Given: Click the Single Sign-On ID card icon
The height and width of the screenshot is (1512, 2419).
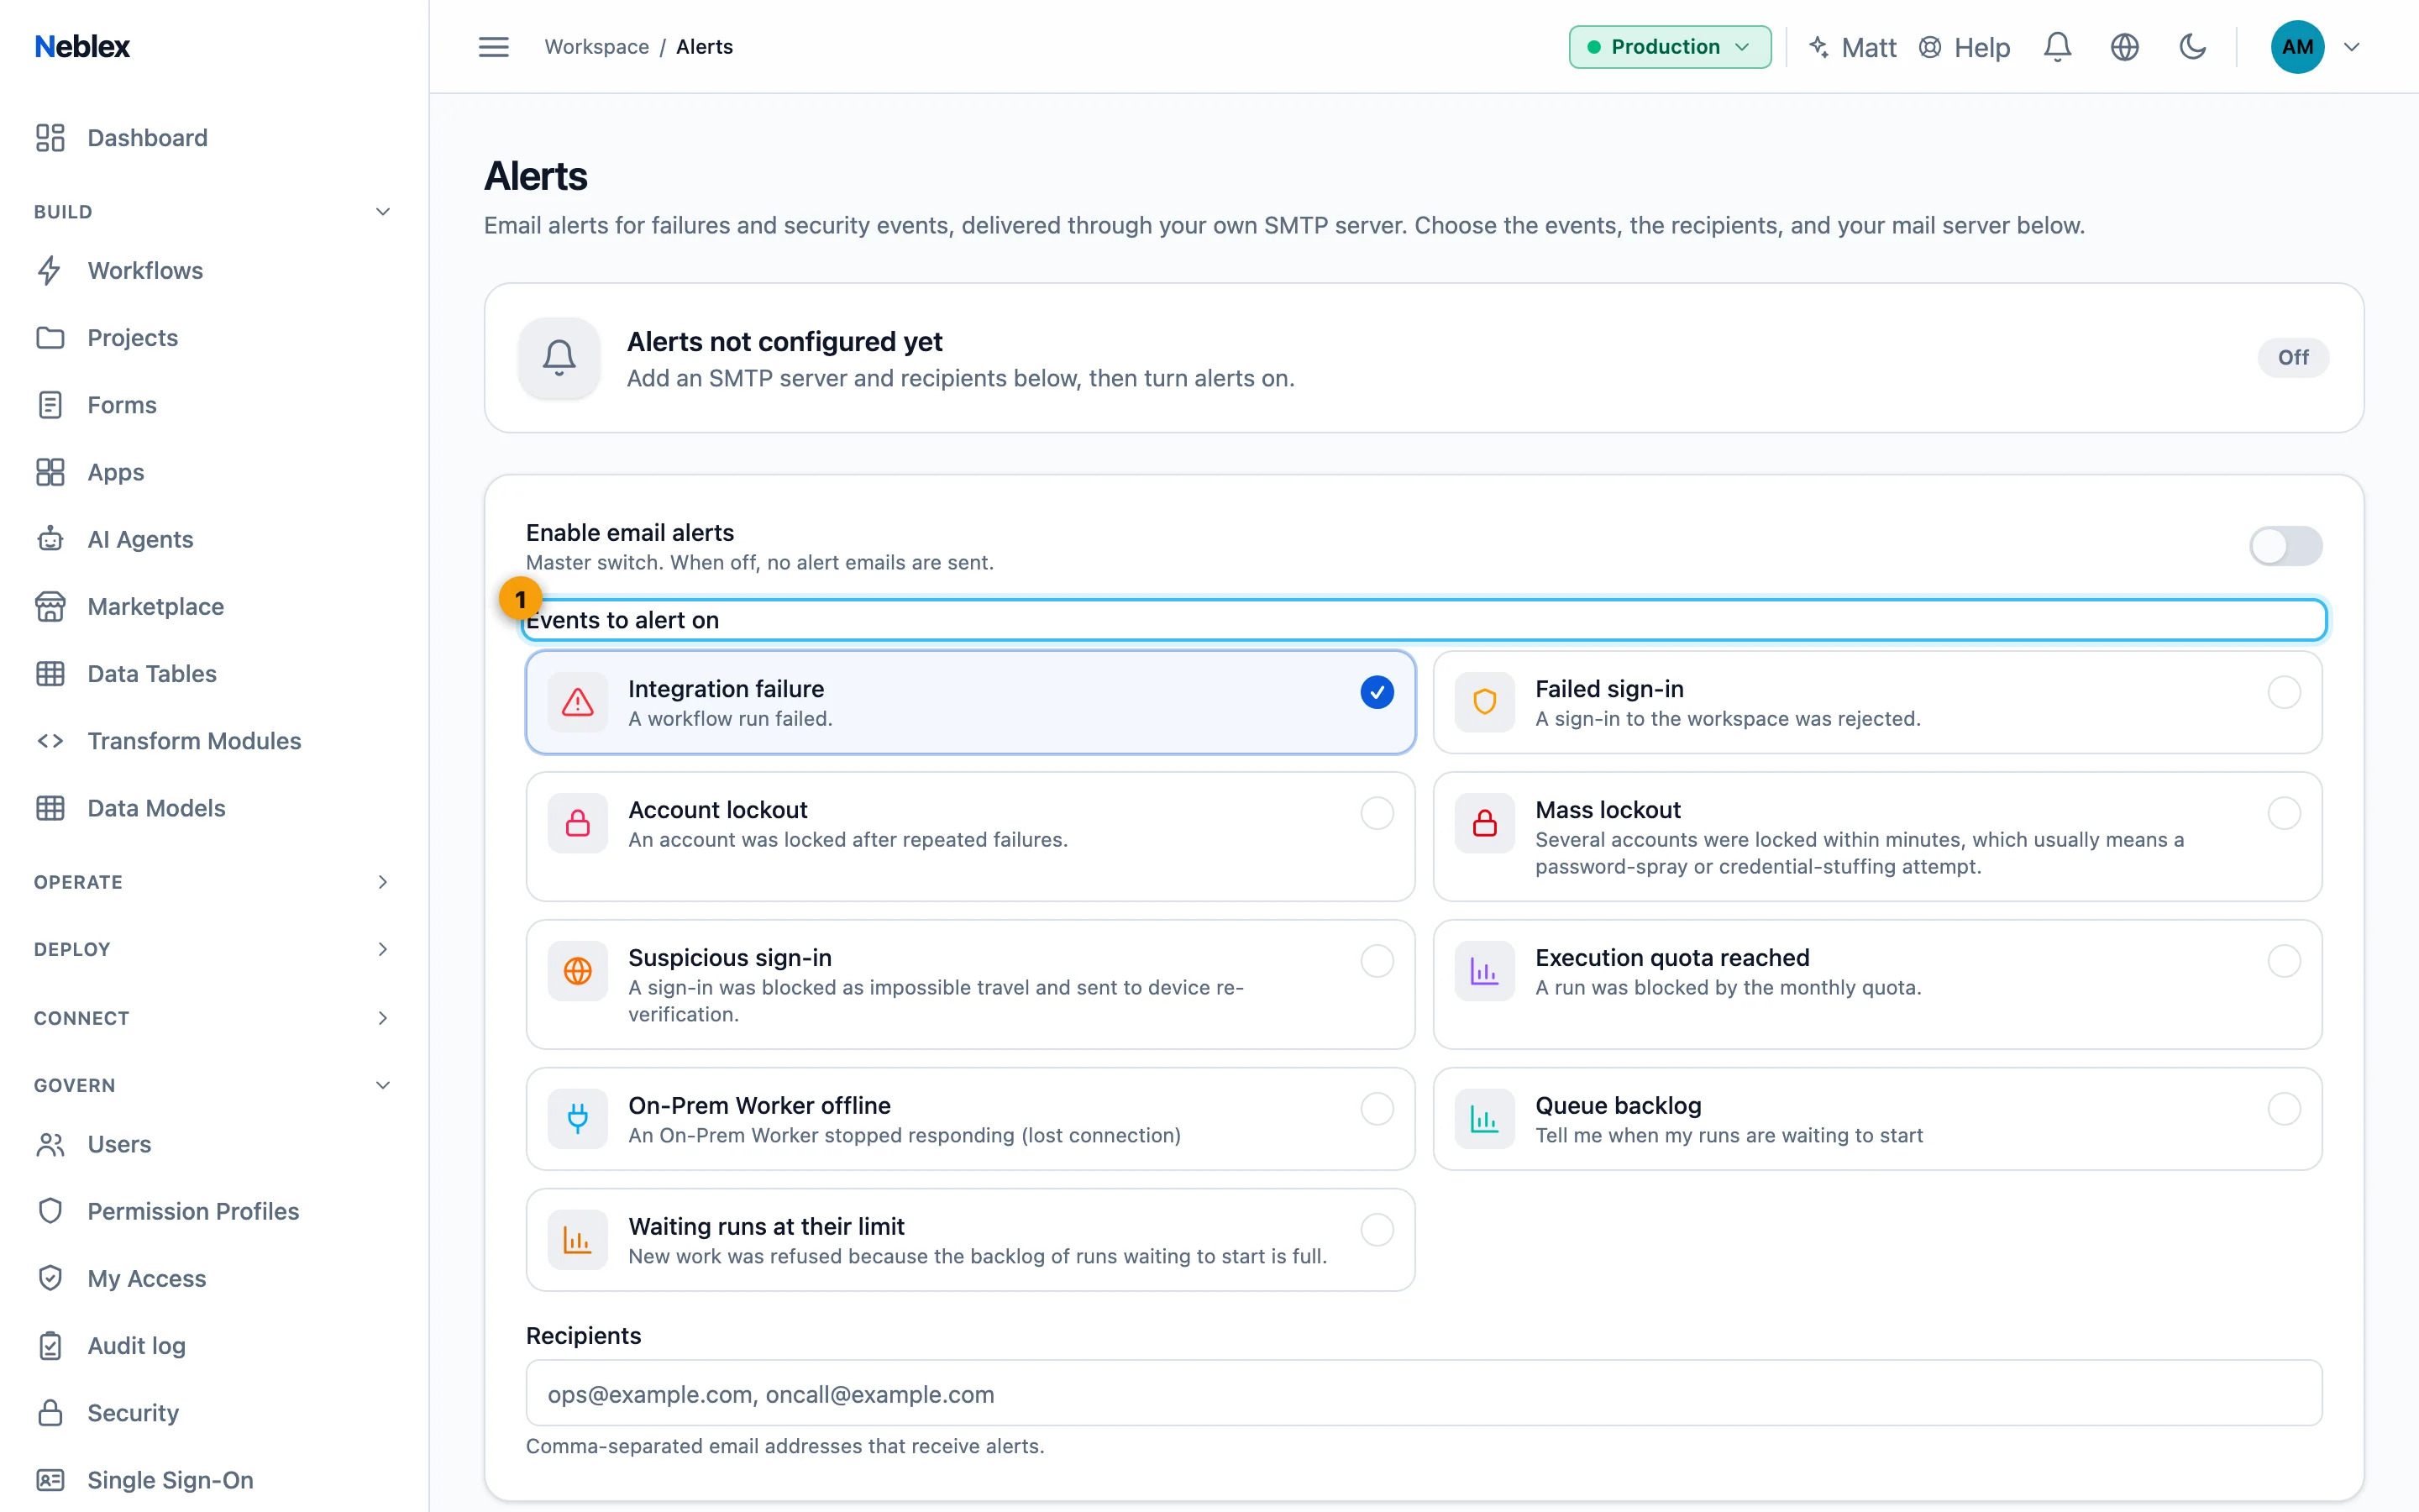Looking at the screenshot, I should 50,1480.
